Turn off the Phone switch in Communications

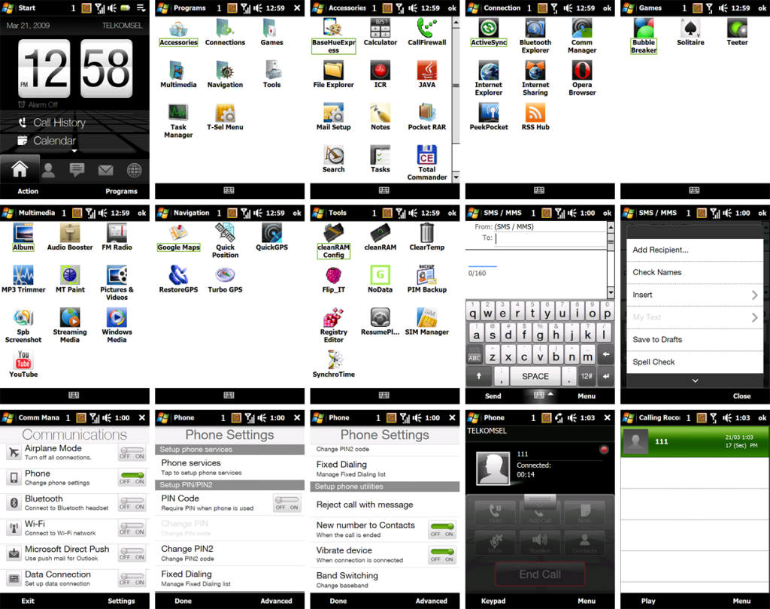coord(132,478)
